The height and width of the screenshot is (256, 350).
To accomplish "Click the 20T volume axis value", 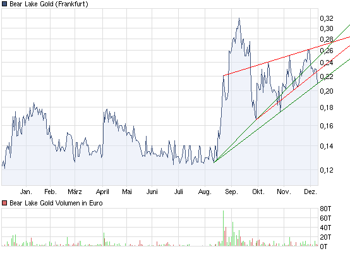I will (x=325, y=237).
